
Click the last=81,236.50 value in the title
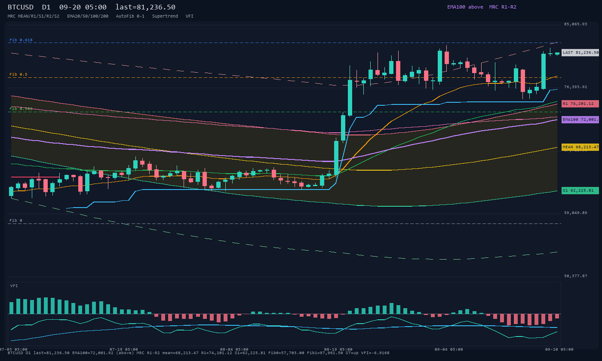click(145, 7)
